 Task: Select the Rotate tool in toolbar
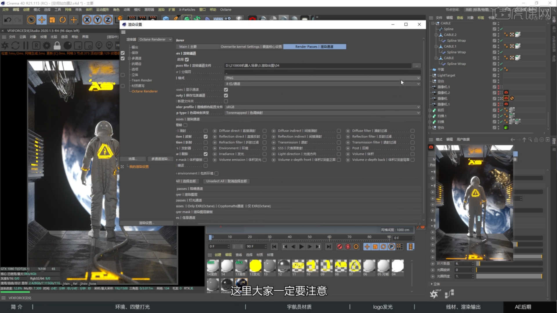click(63, 20)
